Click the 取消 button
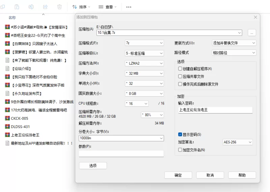Viewport: 270px width, 192px height. coord(210,175)
